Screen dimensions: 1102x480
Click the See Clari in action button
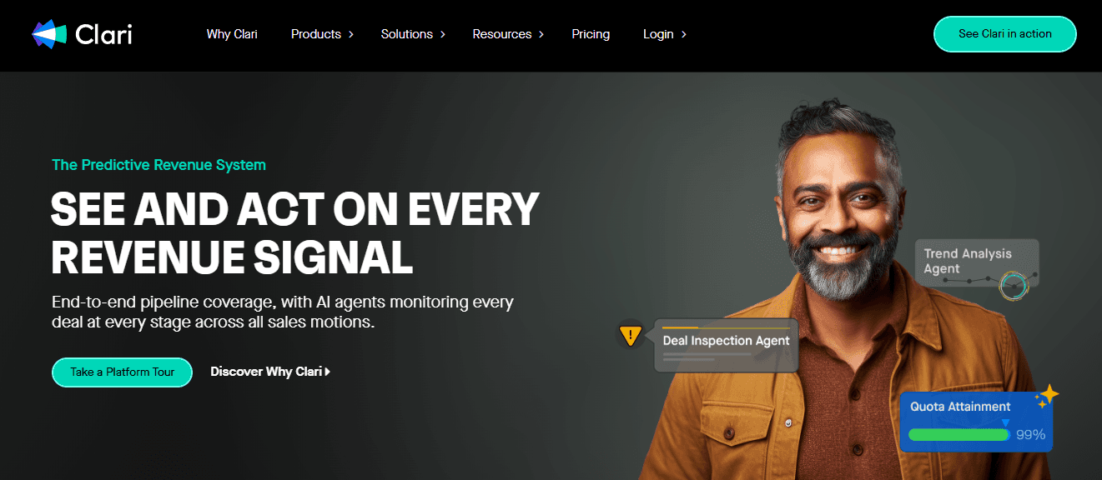[1005, 34]
